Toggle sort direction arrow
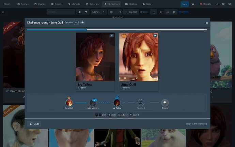235x147 pixels. (104, 12)
